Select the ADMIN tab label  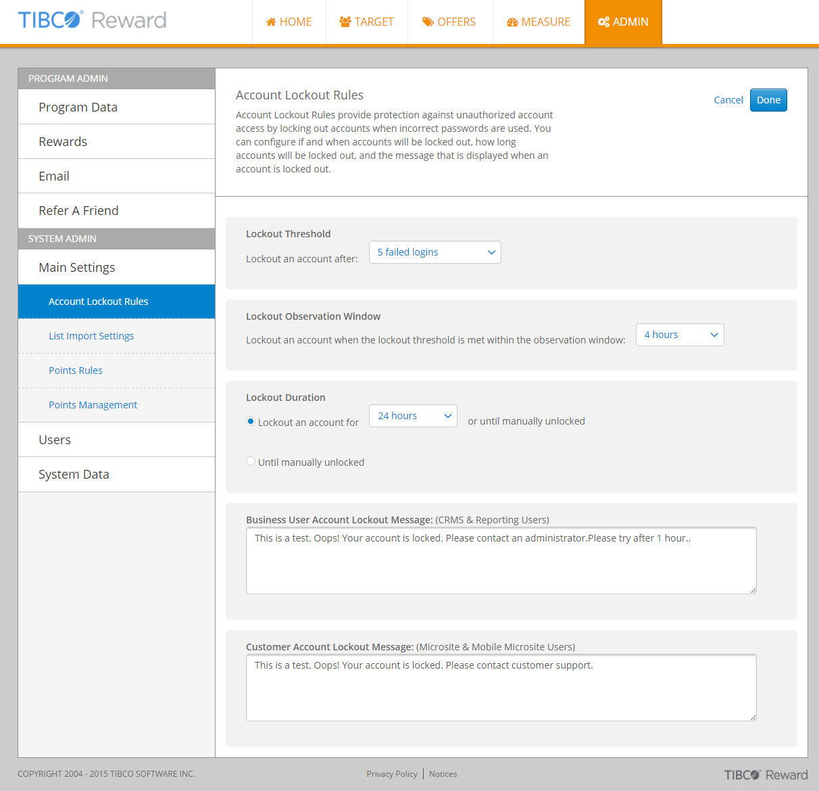click(630, 22)
